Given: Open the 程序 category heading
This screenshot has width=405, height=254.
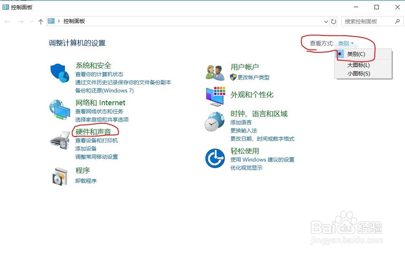Looking at the screenshot, I should (83, 170).
